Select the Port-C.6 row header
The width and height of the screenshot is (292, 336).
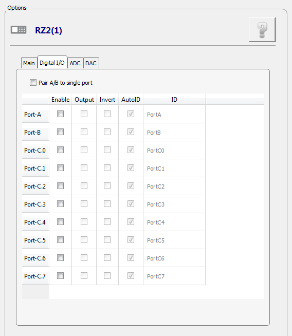[x=35, y=258]
